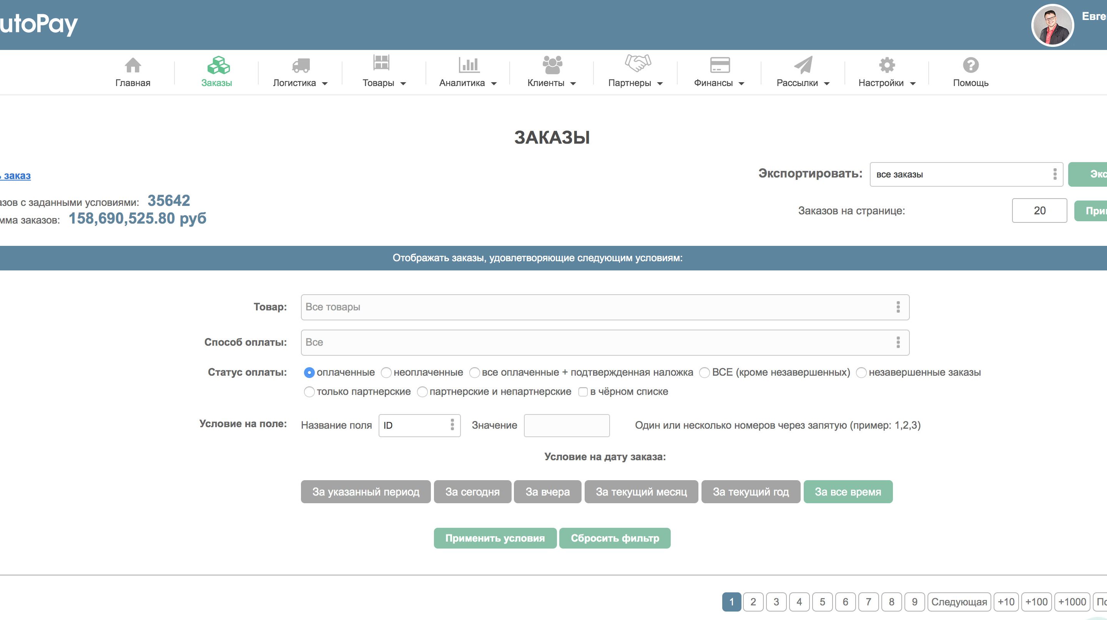Screen dimensions: 1107x620
Task: Jump ahead with +1000 pages button
Action: pyautogui.click(x=1072, y=602)
